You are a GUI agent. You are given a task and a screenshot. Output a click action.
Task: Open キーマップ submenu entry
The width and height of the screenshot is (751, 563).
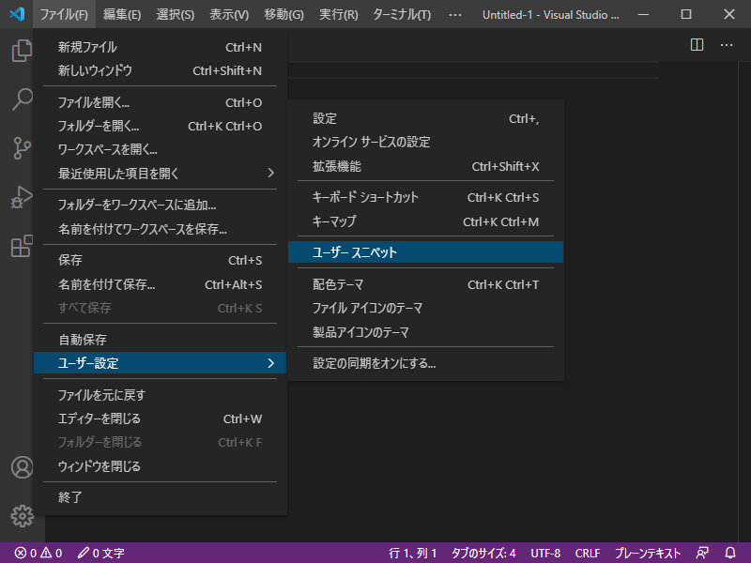point(425,221)
